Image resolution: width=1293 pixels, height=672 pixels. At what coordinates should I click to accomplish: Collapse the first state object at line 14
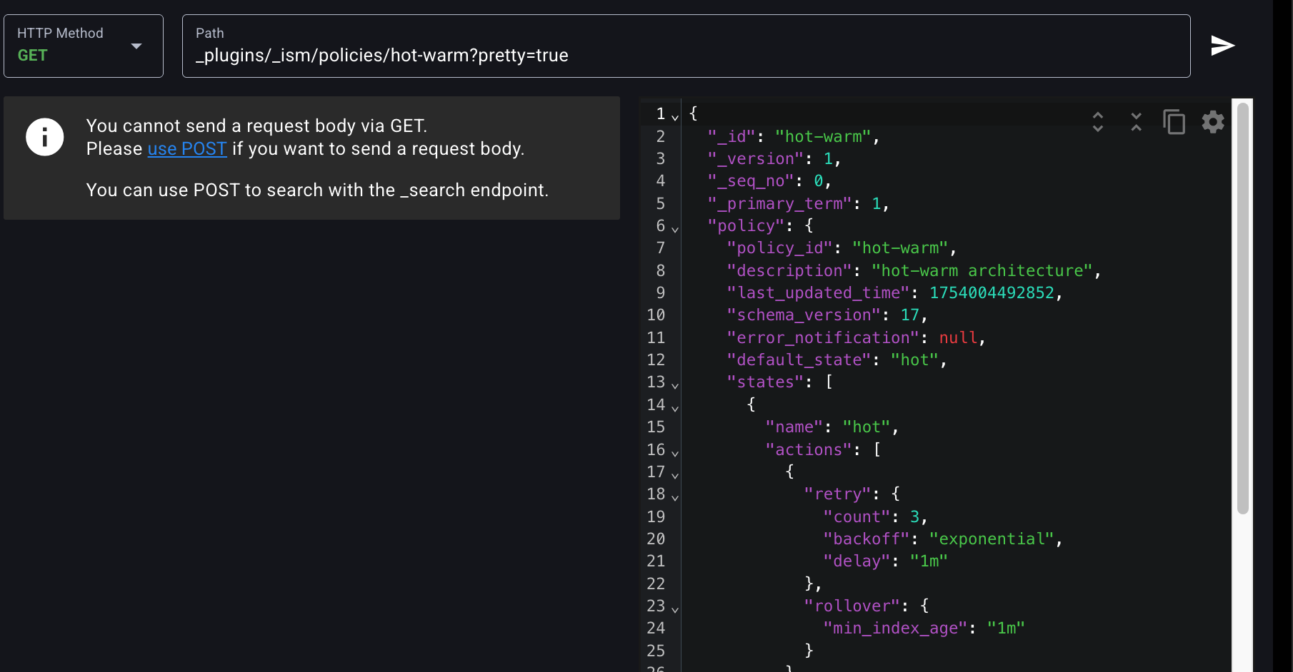click(x=675, y=408)
